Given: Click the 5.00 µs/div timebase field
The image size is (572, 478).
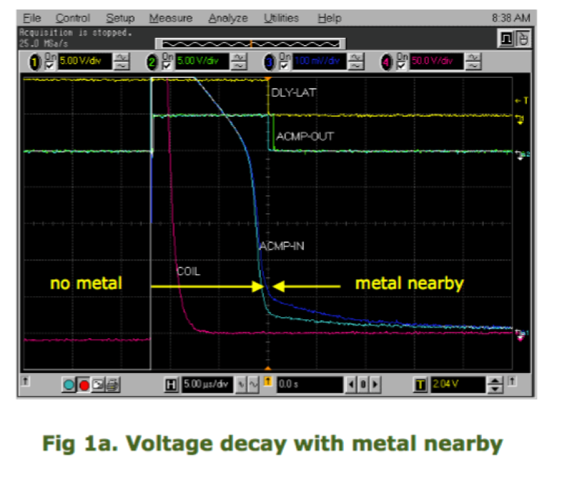Looking at the screenshot, I should tap(204, 385).
